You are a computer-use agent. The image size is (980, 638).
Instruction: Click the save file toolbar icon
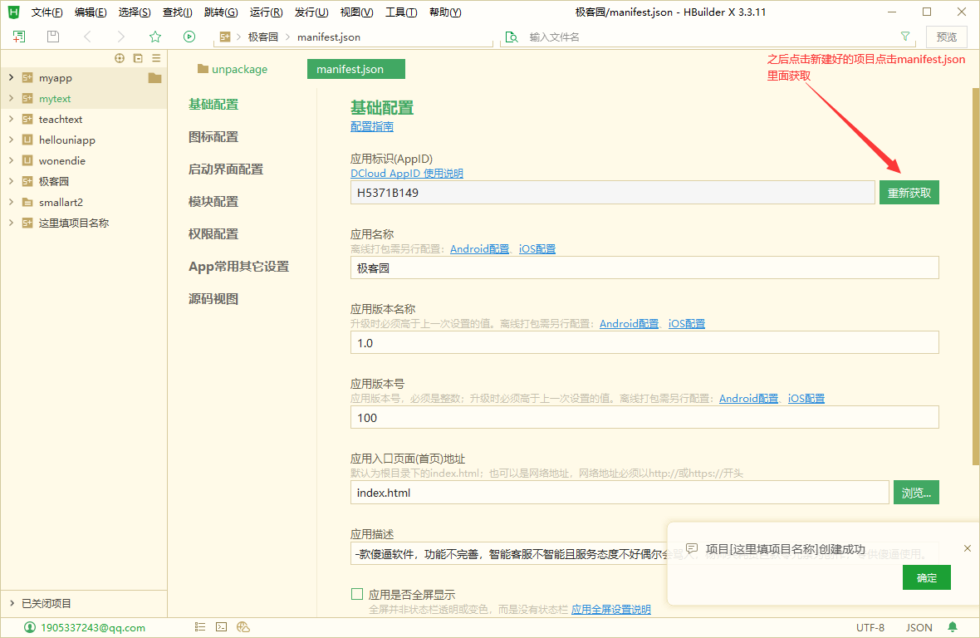pos(53,37)
